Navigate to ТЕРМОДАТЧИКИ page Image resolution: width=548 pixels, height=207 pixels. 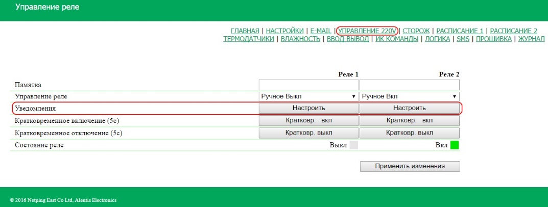(249, 39)
